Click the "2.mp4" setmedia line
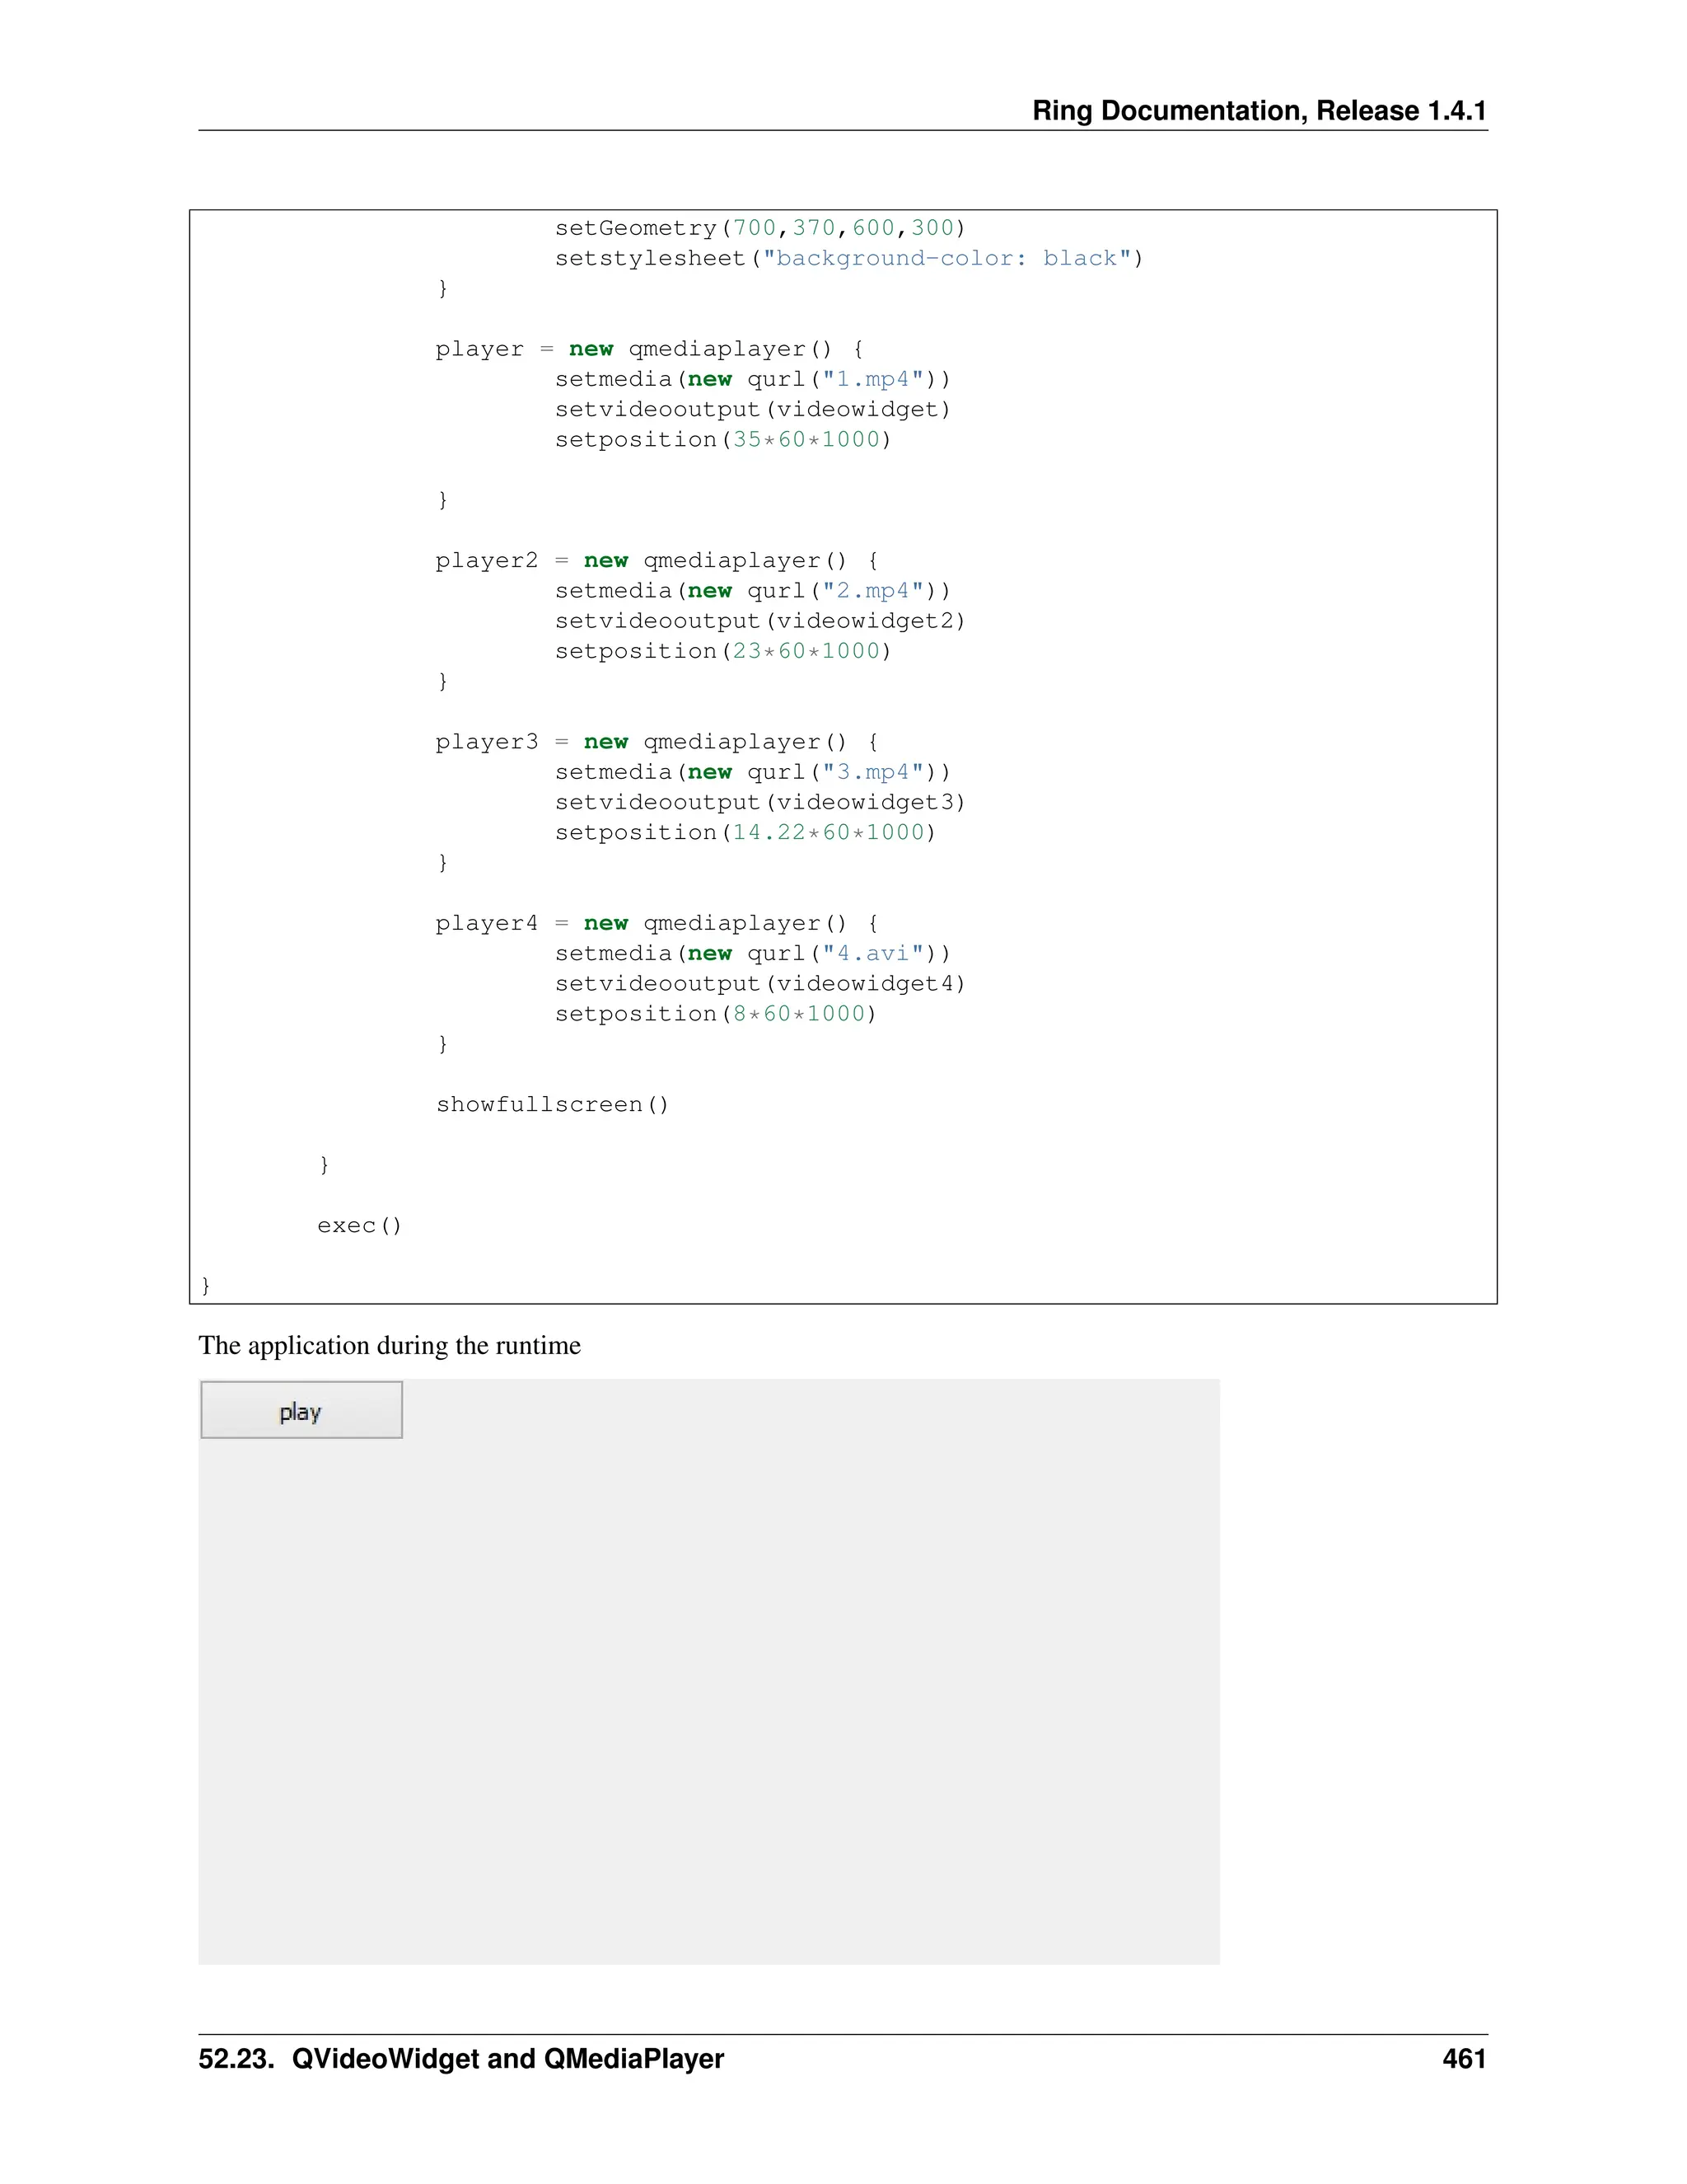Viewport: 1687px width, 2184px height. (753, 590)
